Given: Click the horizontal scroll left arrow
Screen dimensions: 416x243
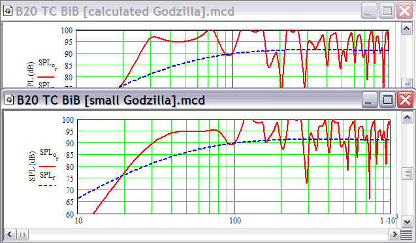Looking at the screenshot, I should point(10,235).
